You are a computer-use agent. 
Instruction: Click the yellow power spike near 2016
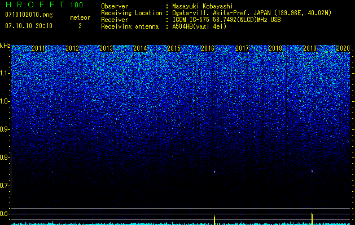tap(214, 220)
